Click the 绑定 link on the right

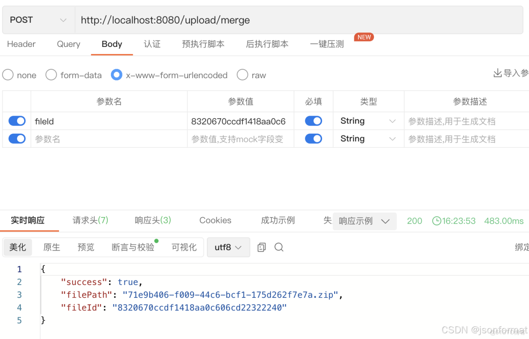coord(521,247)
